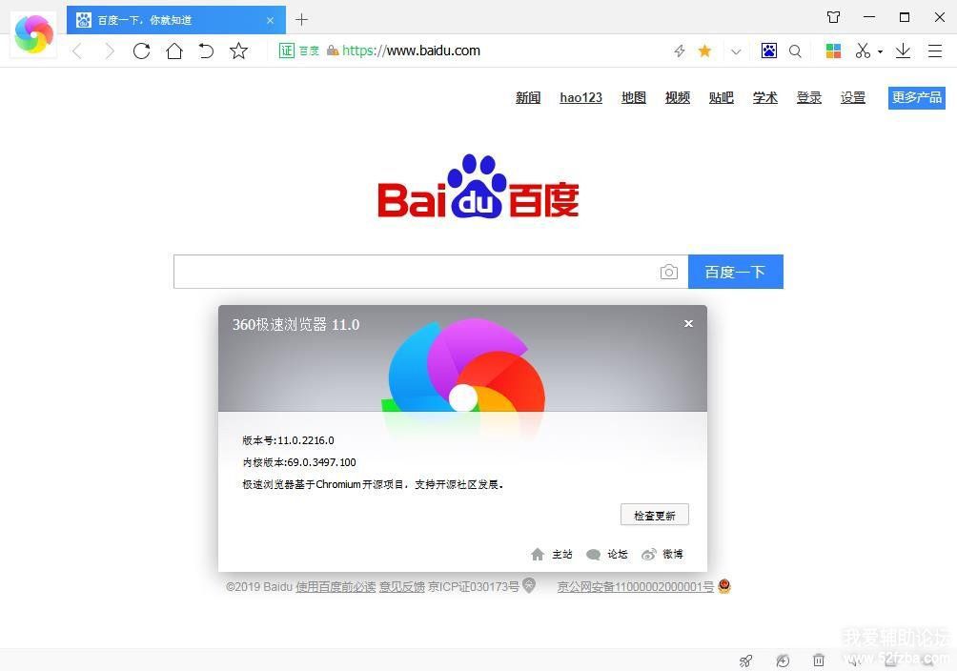Click the 内核版本:69.0.3497.100 text
Screen dimensions: 957x671
[x=299, y=462]
